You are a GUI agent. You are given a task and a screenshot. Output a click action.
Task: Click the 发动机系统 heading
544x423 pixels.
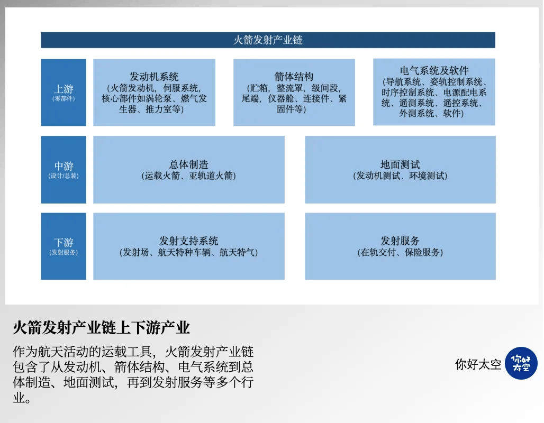tap(154, 76)
